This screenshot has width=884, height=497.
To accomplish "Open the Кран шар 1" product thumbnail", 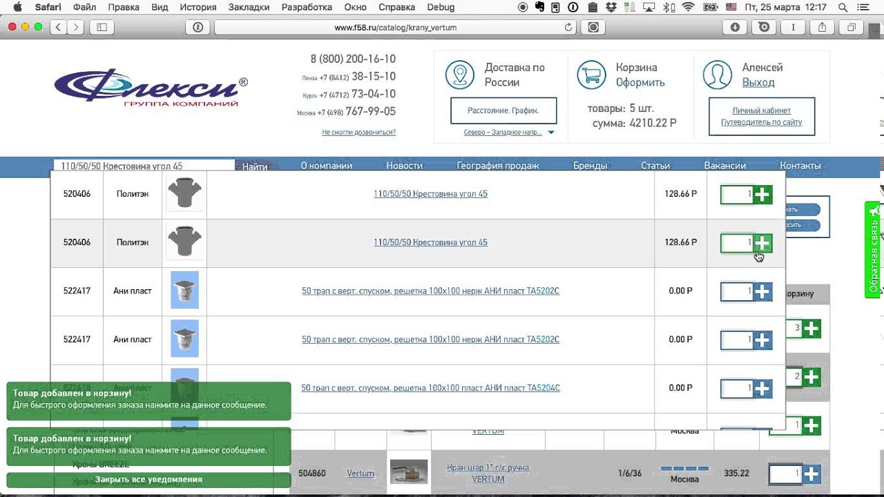I will [409, 473].
